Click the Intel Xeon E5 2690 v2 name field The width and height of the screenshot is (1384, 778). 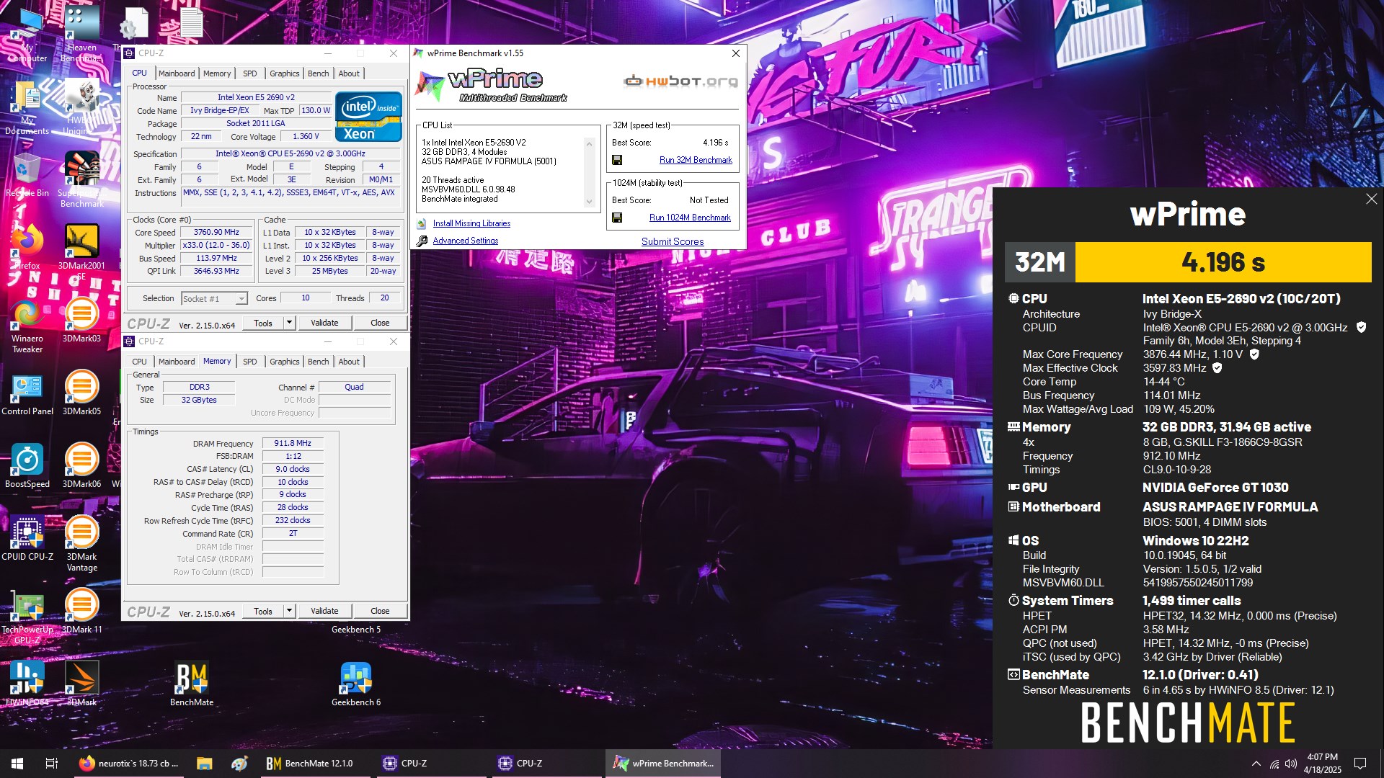click(256, 97)
